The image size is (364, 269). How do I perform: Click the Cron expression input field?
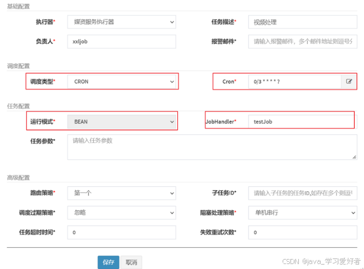(295, 82)
